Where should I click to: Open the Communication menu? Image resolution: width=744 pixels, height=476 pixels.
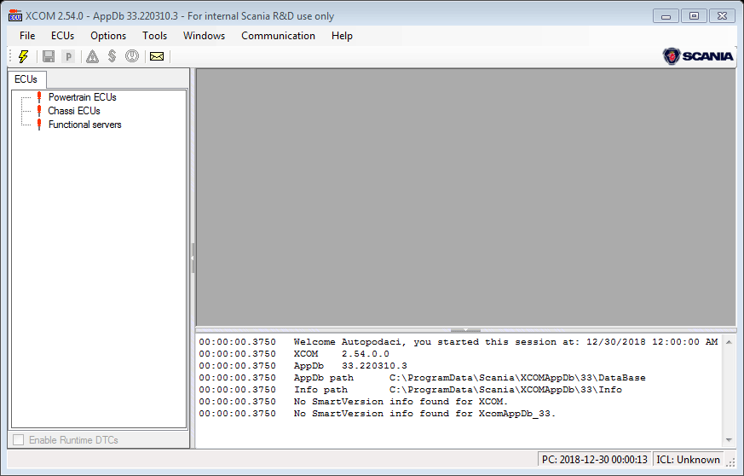tap(278, 36)
